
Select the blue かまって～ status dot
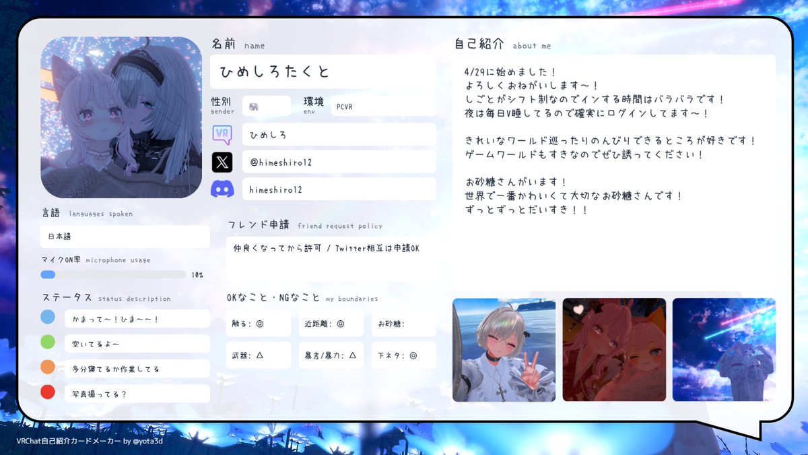pyautogui.click(x=47, y=318)
